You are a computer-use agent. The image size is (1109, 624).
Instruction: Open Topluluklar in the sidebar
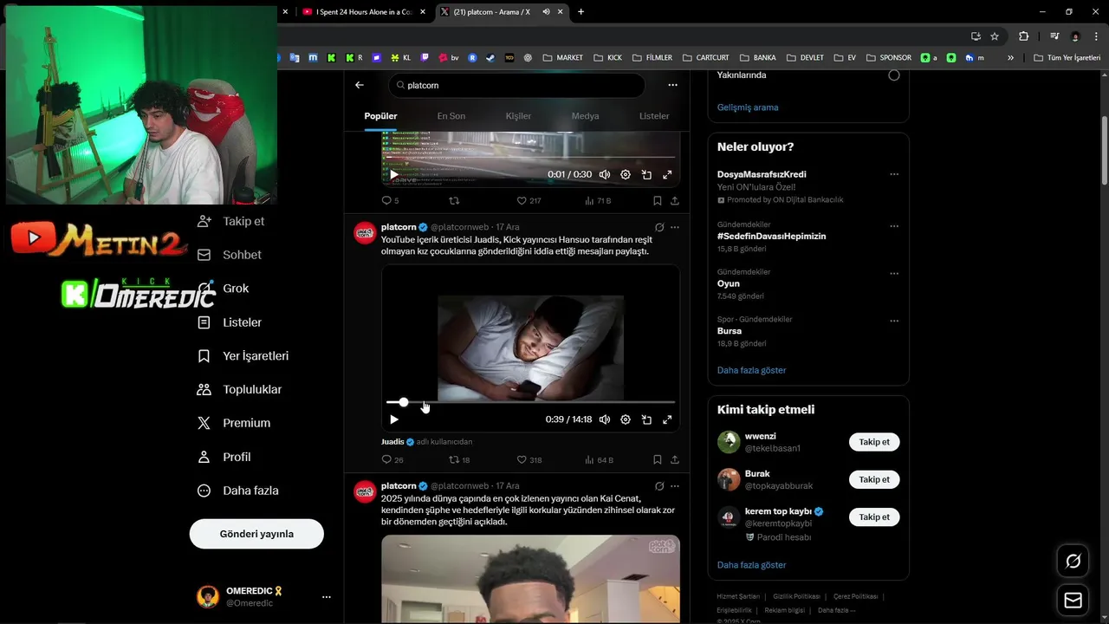240,390
